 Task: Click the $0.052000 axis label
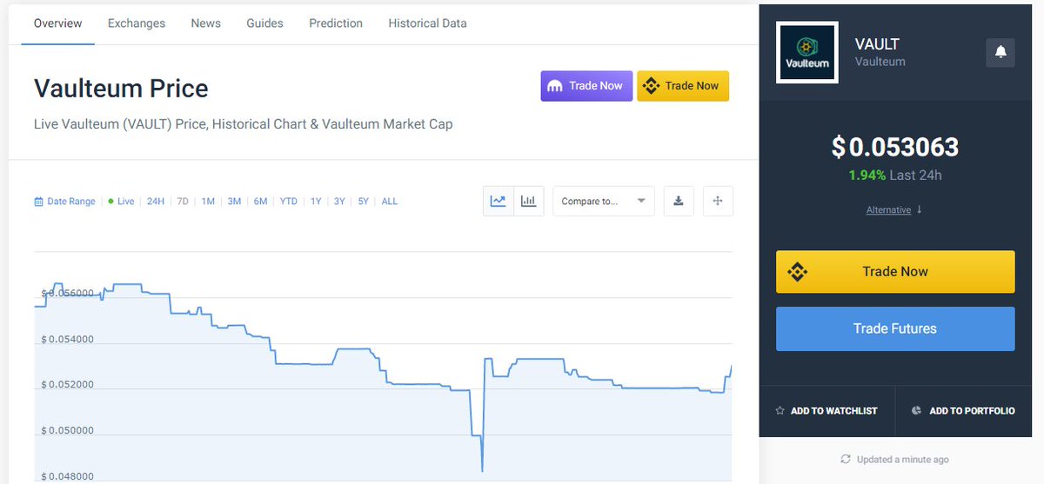67,385
